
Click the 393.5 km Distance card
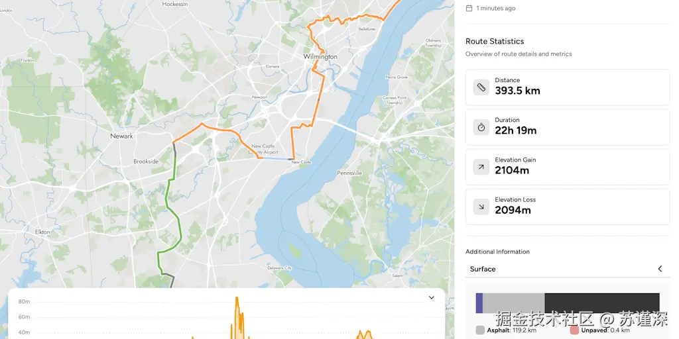(568, 87)
